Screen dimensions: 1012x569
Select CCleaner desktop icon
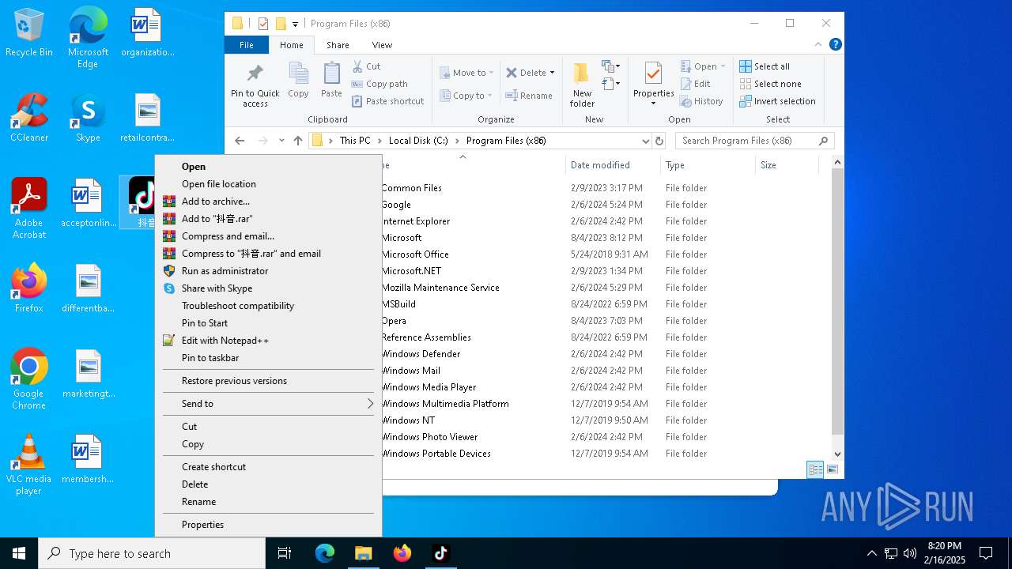point(29,118)
